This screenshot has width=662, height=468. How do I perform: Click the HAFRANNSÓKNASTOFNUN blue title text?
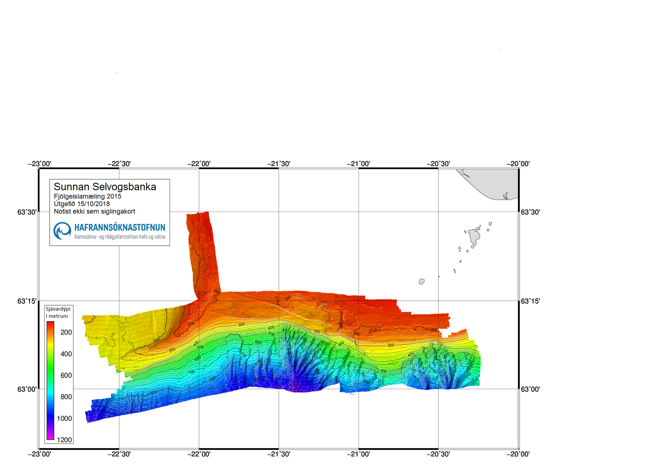[120, 227]
